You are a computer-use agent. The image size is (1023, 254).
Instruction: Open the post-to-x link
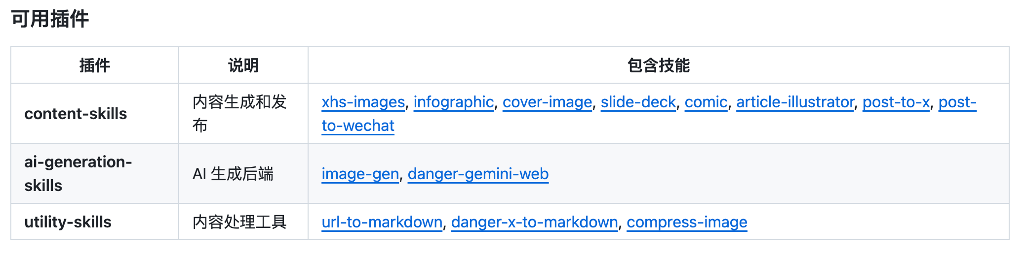[896, 102]
